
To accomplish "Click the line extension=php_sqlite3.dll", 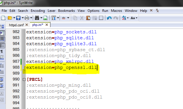I will [62, 44].
